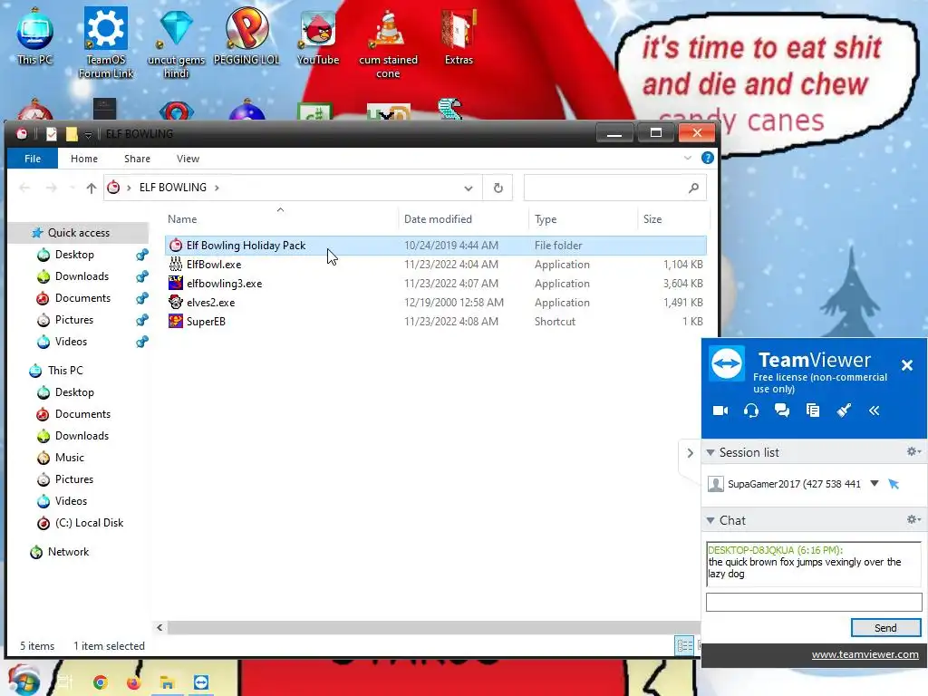Select the Elf Bowling Holiday Pack folder
This screenshot has width=928, height=696.
(436, 245)
